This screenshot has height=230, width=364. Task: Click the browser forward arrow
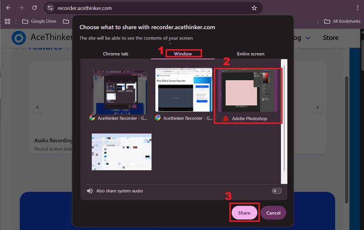21,8
